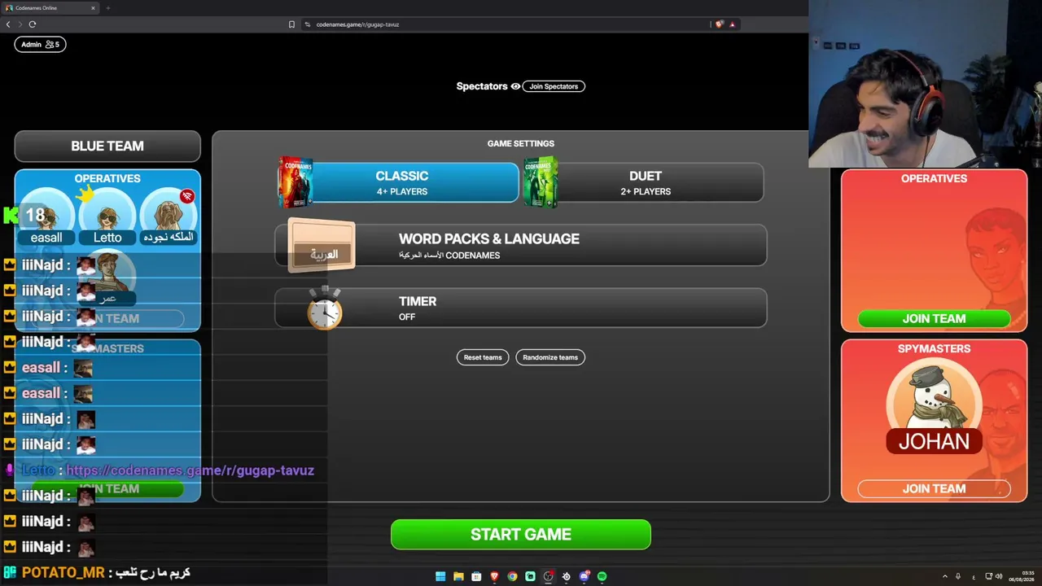Open File Explorer from taskbar
Image resolution: width=1042 pixels, height=586 pixels.
pyautogui.click(x=458, y=576)
